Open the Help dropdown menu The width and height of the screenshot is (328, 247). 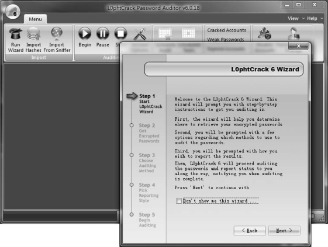click(315, 18)
